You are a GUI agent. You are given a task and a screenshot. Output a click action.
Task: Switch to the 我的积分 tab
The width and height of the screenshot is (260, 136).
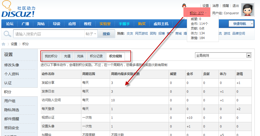pos(51,56)
